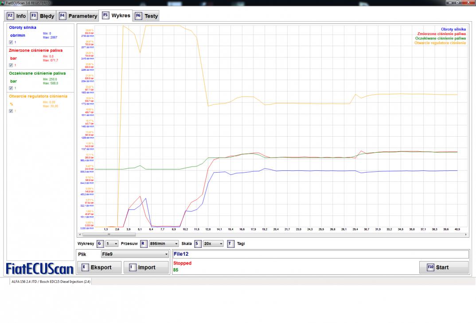Click the F4 key icon beside Parametry
476x323 pixels.
point(62,16)
